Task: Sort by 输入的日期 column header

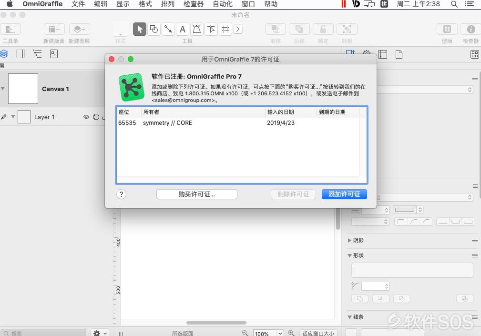Action: 291,112
